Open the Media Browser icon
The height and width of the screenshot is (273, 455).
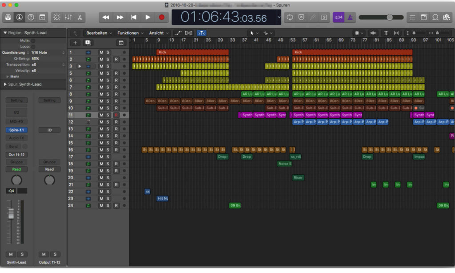pyautogui.click(x=447, y=17)
